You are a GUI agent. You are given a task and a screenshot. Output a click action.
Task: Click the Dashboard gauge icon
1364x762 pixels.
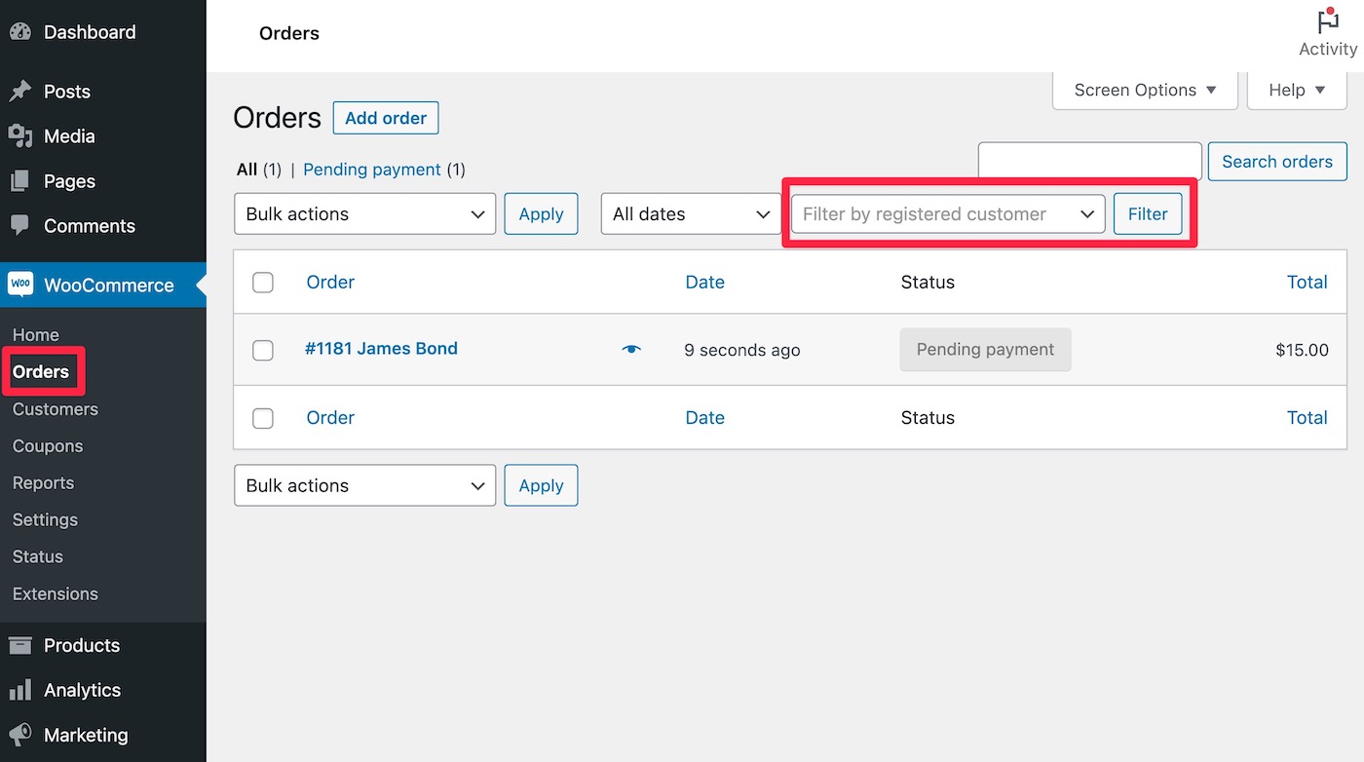point(20,32)
